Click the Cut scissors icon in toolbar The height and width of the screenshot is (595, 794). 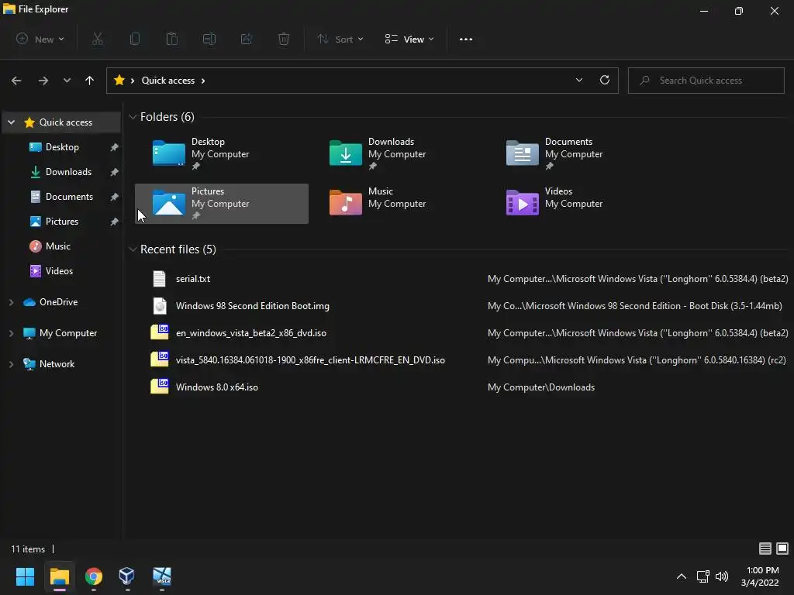98,39
